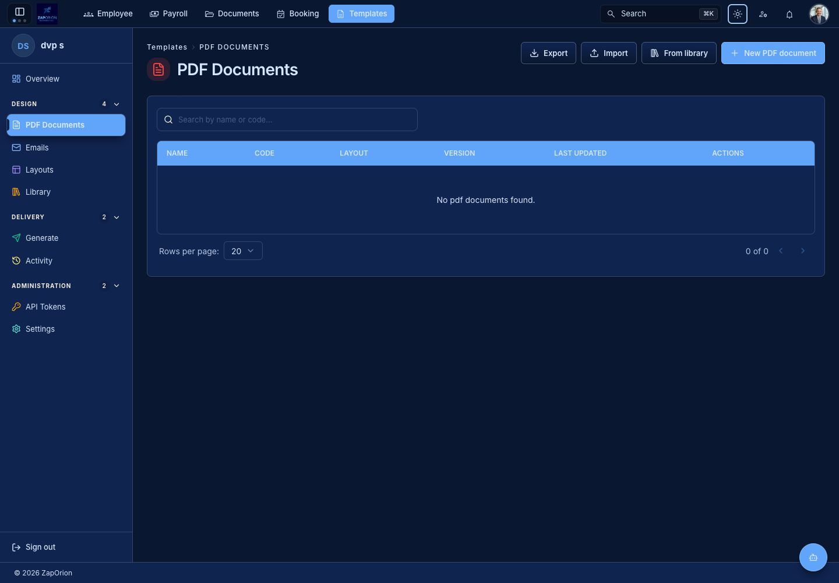Switch to light theme sun icon
The width and height of the screenshot is (839, 583).
pos(738,14)
